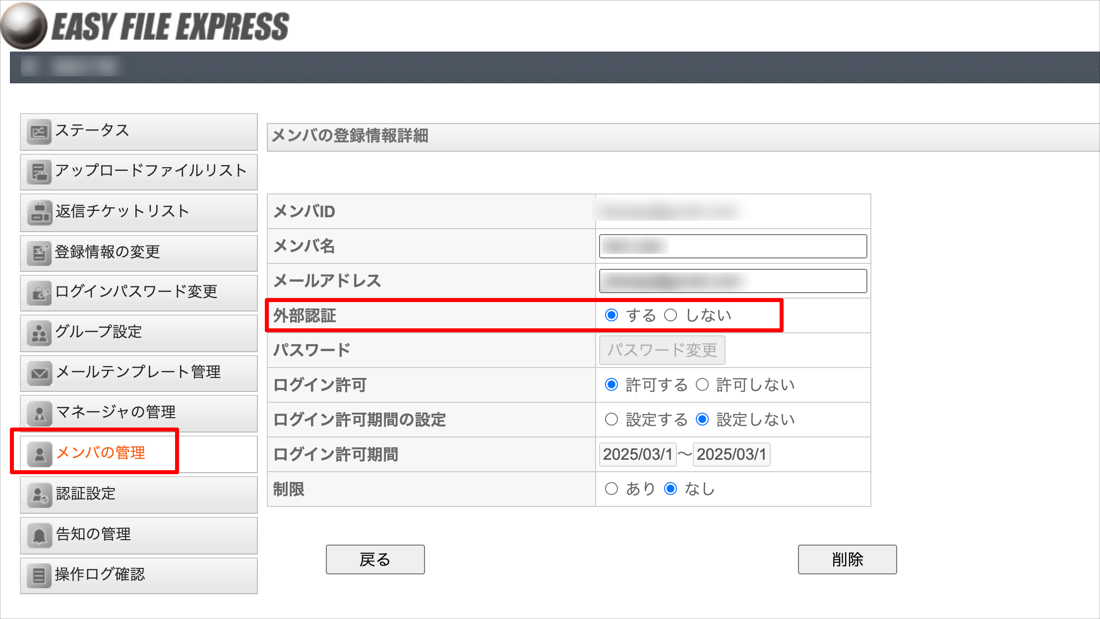Screen dimensions: 1100x619
Task: Click the login period start date field
Action: point(637,454)
